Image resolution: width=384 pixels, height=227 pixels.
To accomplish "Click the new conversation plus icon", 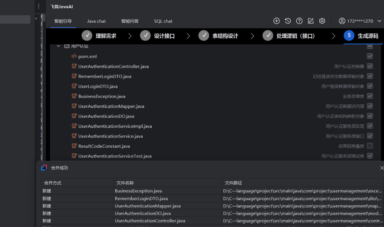I will tap(276, 21).
